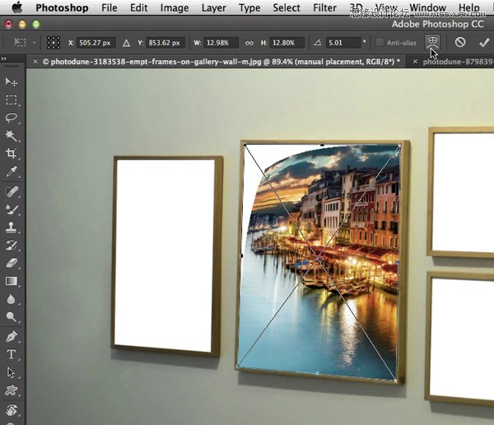Select the Path Selection tool
Viewport: 494px width, 425px height.
click(12, 372)
